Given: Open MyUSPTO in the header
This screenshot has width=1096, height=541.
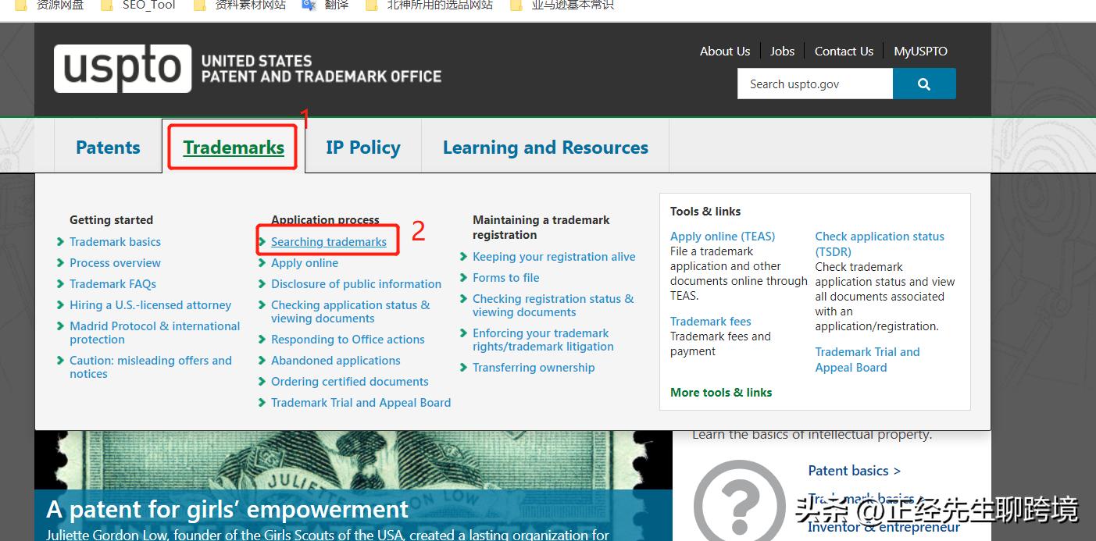Looking at the screenshot, I should [920, 52].
